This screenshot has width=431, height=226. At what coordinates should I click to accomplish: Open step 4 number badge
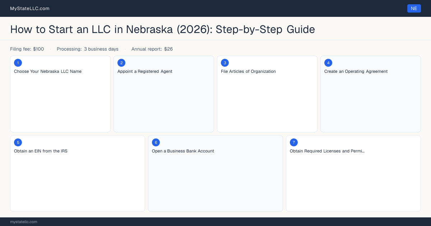328,63
